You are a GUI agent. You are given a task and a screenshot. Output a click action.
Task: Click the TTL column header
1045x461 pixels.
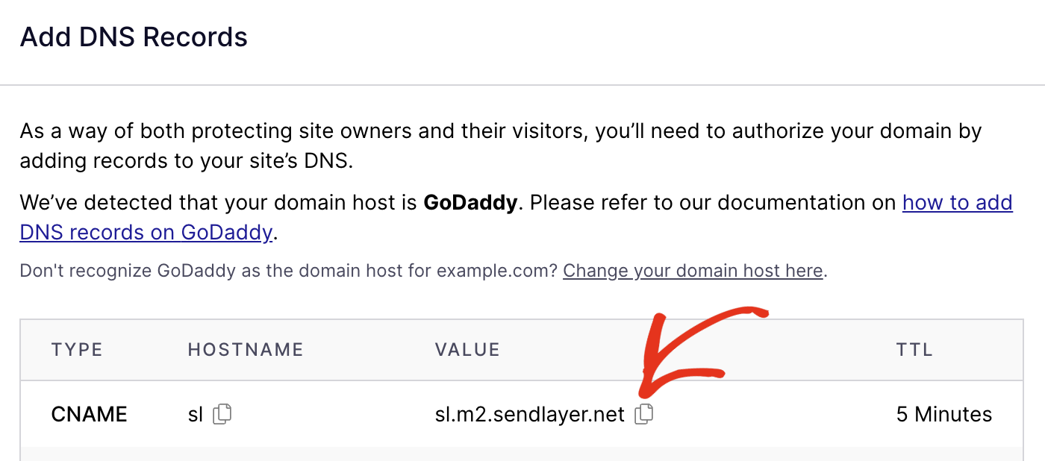[914, 349]
